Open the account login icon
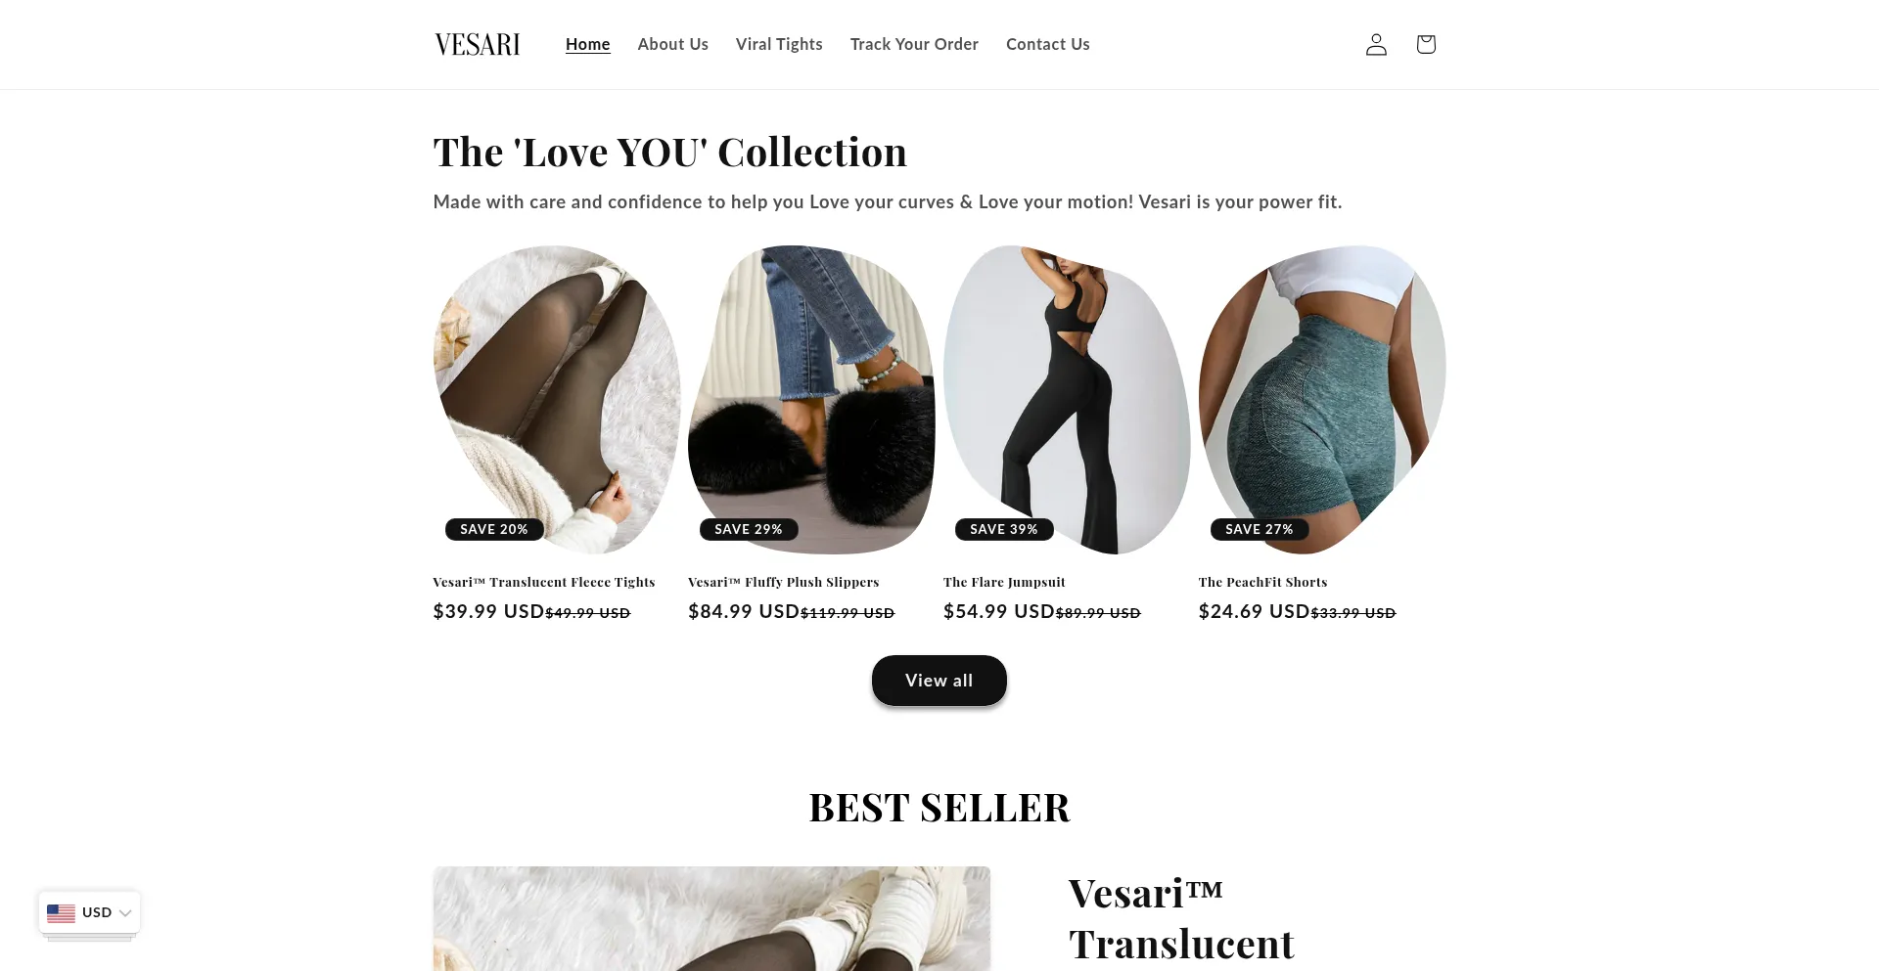Viewport: 1879px width, 971px height. 1376,44
